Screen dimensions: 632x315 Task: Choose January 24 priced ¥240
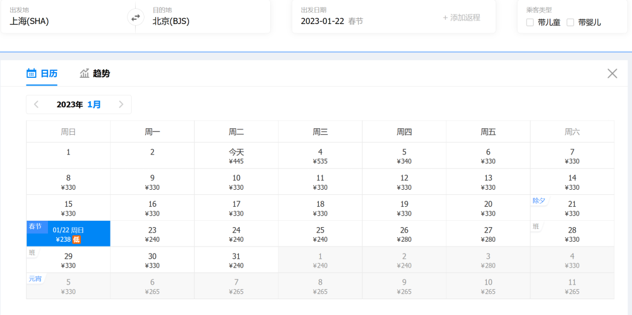click(236, 234)
